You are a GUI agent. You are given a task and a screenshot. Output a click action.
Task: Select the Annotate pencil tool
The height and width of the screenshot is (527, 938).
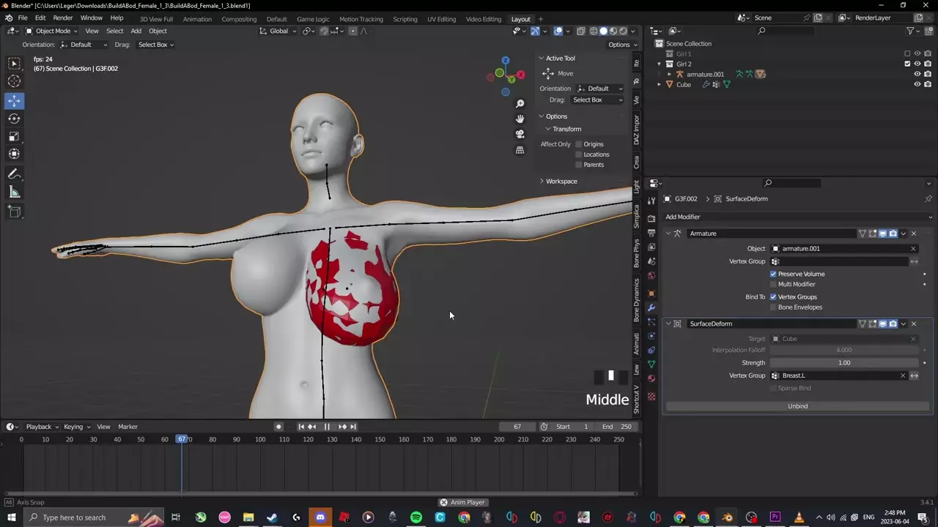(14, 174)
